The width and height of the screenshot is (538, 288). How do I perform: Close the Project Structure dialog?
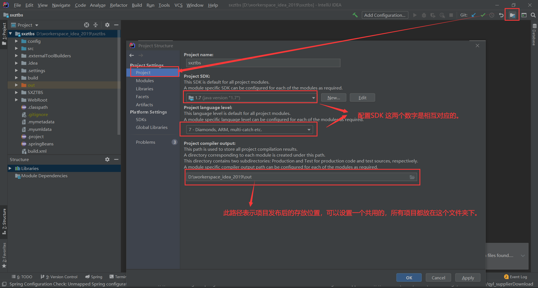477,46
